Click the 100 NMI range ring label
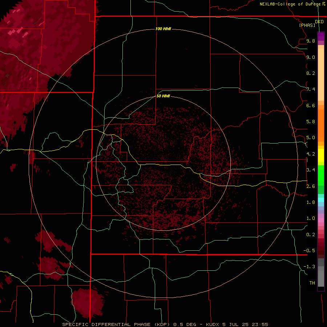327x327 pixels. click(x=163, y=29)
